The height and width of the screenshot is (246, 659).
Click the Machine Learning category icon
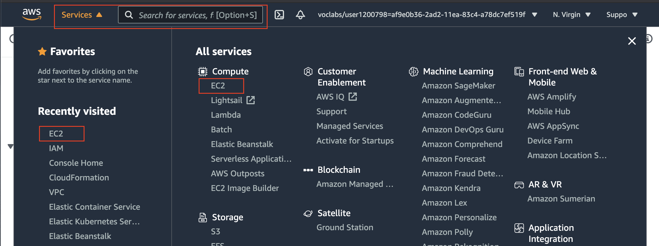pos(414,71)
